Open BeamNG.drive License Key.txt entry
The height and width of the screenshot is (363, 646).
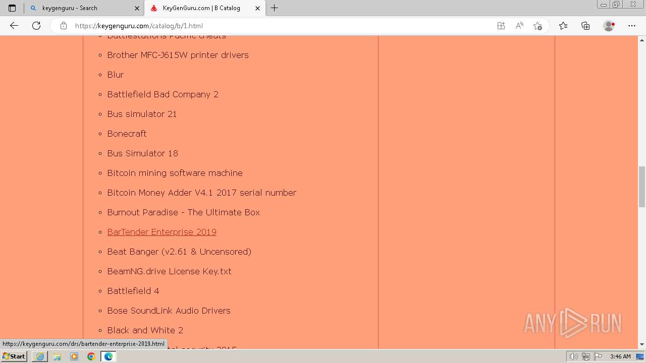tap(169, 271)
